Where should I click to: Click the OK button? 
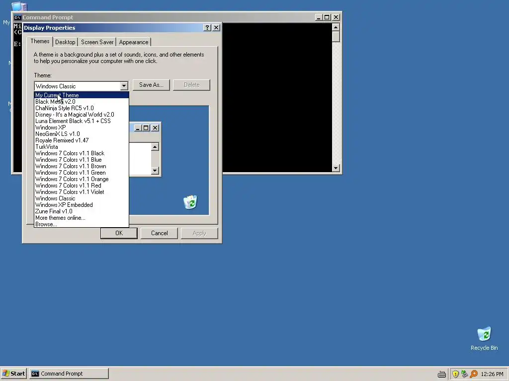pyautogui.click(x=119, y=233)
